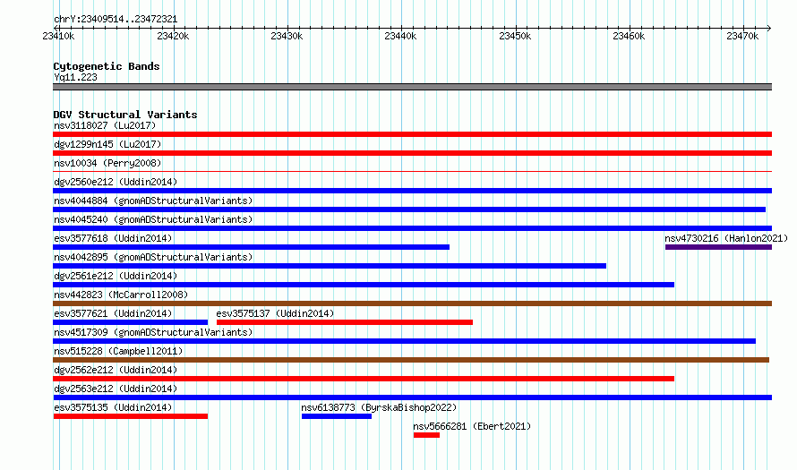Viewport: 797px width, 470px height.
Task: Click the gray Yq11.223 cytogenetic band bar
Action: coord(412,87)
